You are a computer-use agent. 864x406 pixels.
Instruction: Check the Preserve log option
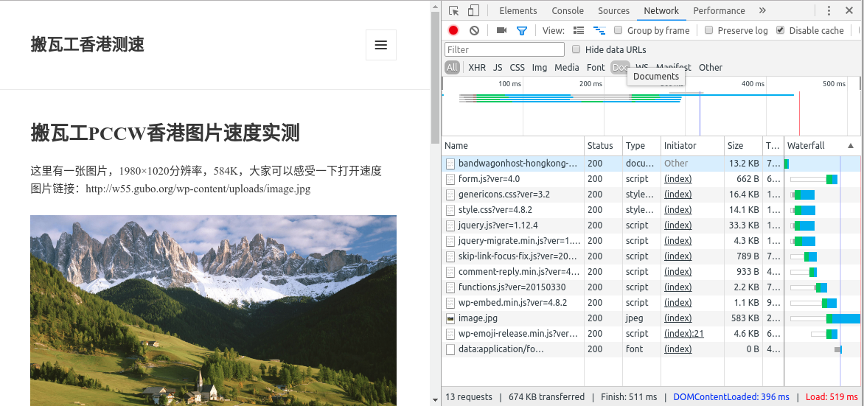[709, 30]
